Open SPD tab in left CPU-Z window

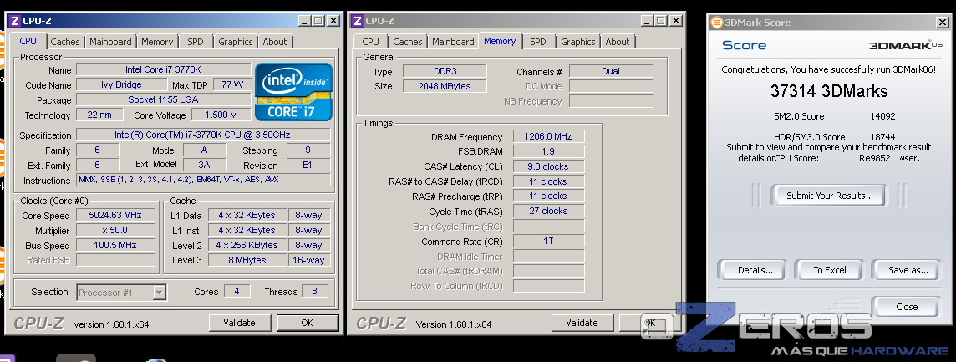coord(196,42)
